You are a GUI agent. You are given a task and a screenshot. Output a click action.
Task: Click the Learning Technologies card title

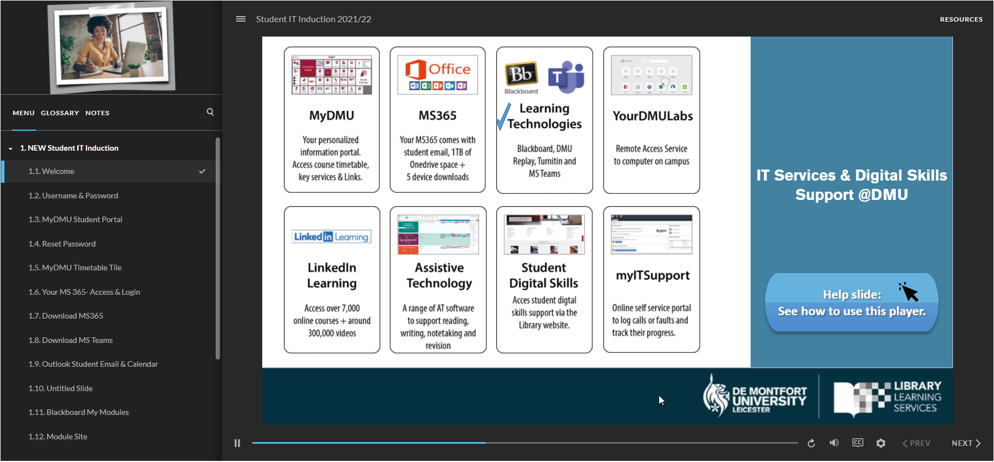[544, 116]
